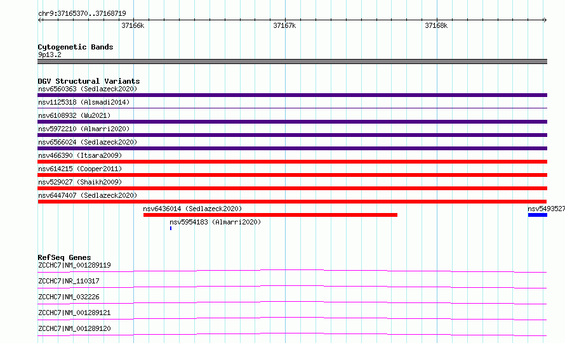565x343 pixels.
Task: Select the red bar for nsv614215
Action: [292, 175]
